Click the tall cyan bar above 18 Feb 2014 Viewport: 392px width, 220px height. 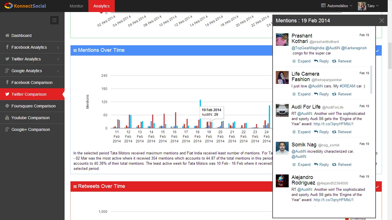click(200, 114)
